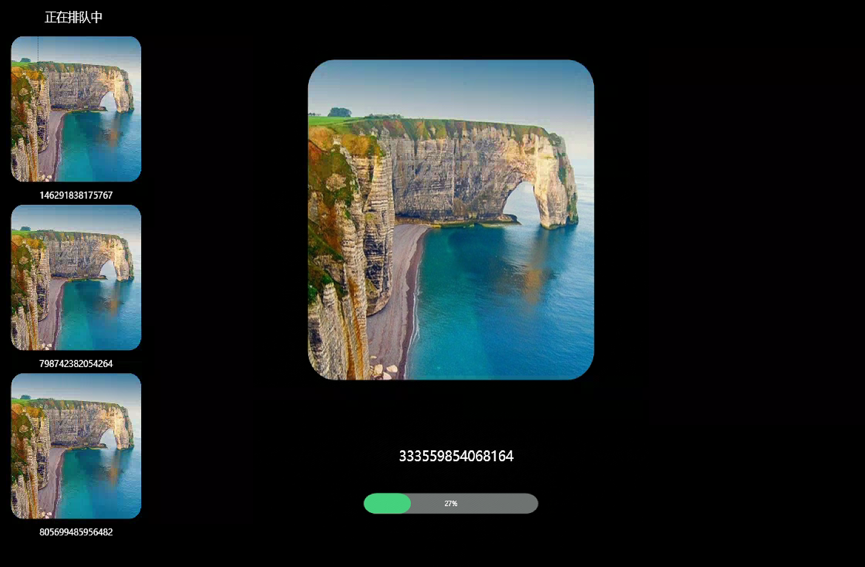Click the 正在排队中 queue header
The image size is (865, 567).
74,18
